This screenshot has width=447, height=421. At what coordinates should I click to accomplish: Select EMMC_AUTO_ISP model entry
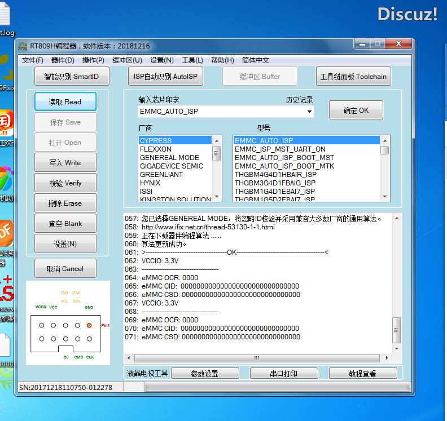click(x=306, y=140)
